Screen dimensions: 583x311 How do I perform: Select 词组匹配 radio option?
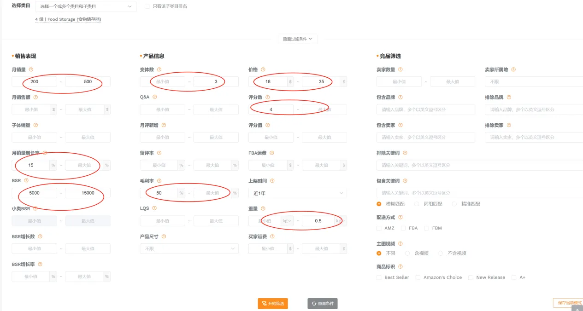tap(417, 204)
